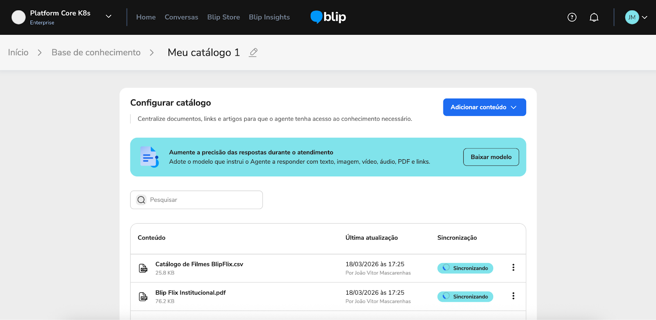This screenshot has height=320, width=656.
Task: Open Blip Insights in top navigation
Action: tap(269, 17)
